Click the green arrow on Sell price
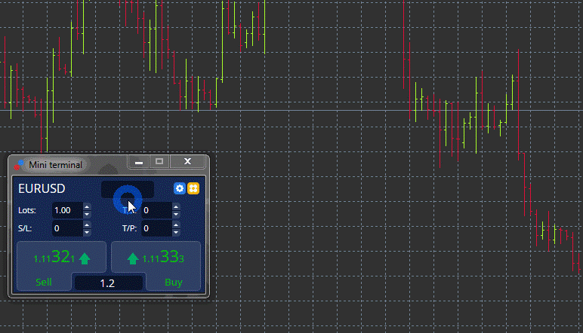The width and height of the screenshot is (583, 333). point(84,258)
